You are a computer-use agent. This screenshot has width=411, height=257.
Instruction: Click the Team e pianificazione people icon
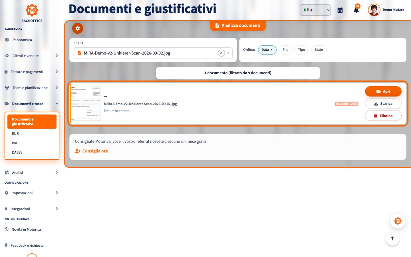click(x=7, y=88)
